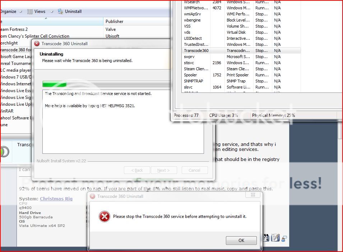Open the Christmas Rig system link
The width and height of the screenshot is (343, 252).
tap(56, 199)
